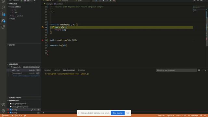
Task: Expand the Global scope
Action: (x=9, y=19)
